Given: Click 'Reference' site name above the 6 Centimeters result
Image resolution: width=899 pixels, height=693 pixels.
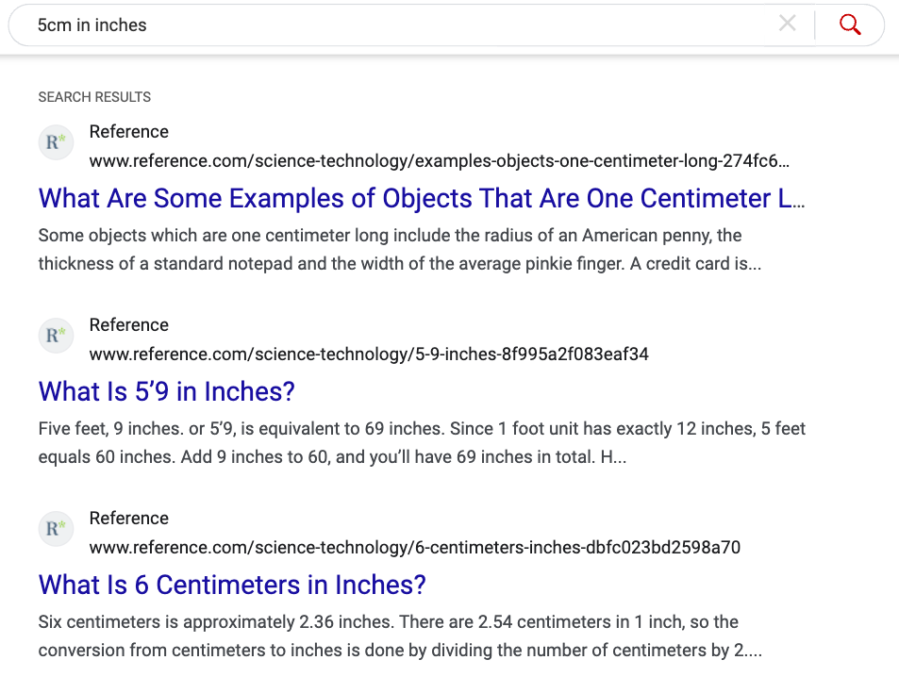Looking at the screenshot, I should pos(129,519).
